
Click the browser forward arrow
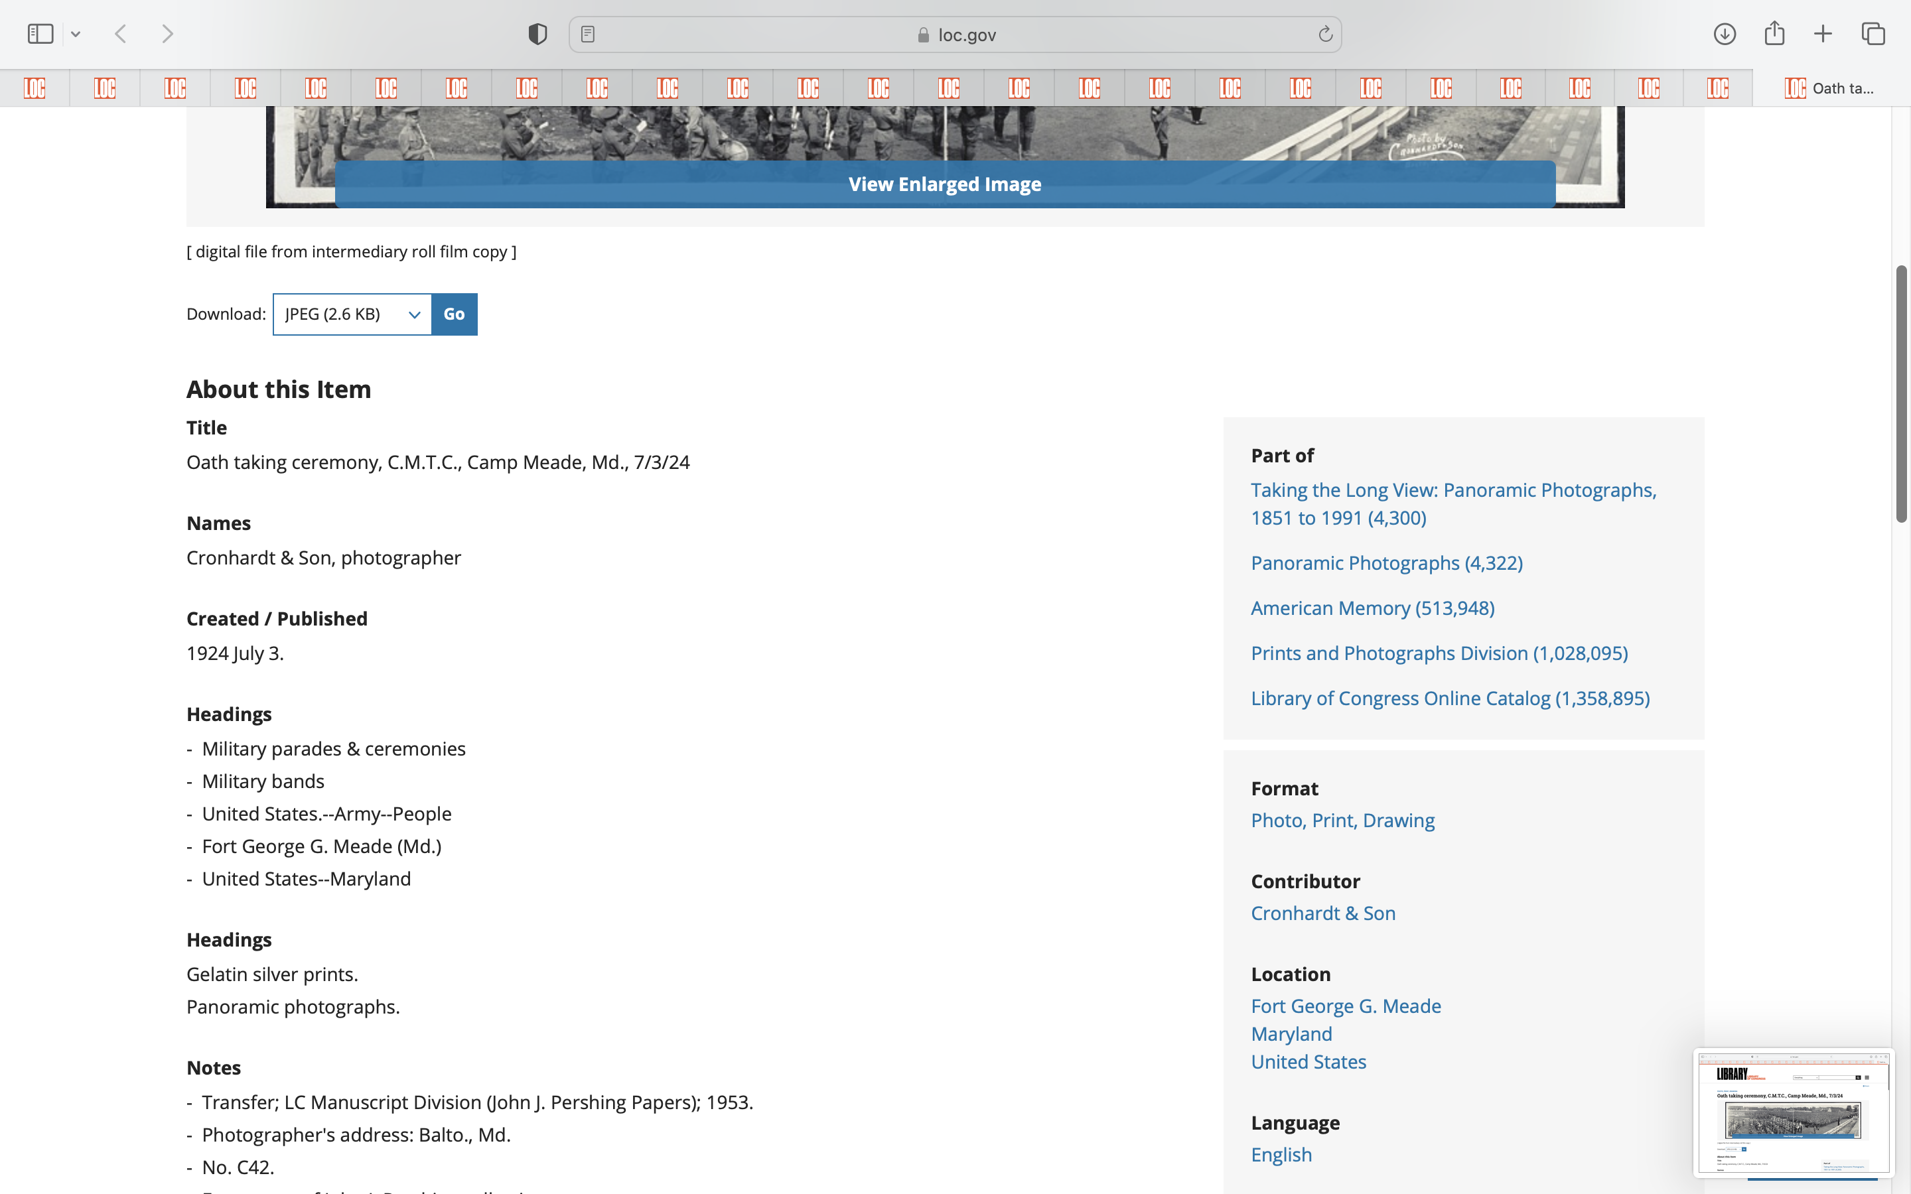pyautogui.click(x=167, y=34)
